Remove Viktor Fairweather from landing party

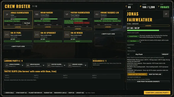[x=64, y=66]
